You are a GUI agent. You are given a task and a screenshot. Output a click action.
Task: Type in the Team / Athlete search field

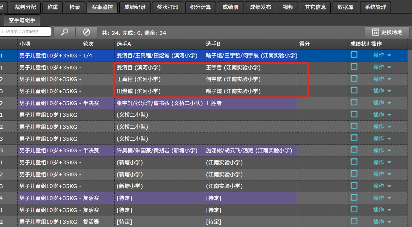pyautogui.click(x=25, y=32)
